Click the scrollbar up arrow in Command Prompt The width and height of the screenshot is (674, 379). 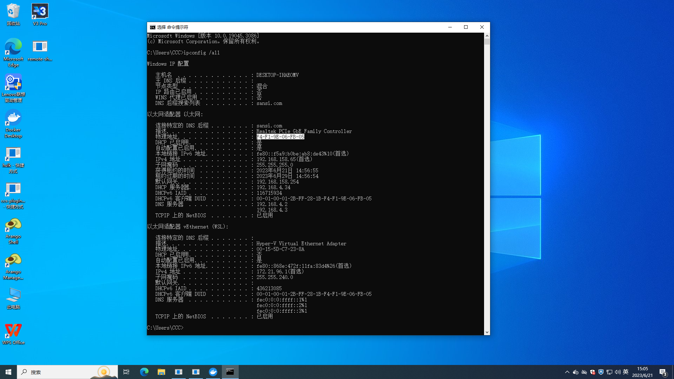pyautogui.click(x=487, y=36)
